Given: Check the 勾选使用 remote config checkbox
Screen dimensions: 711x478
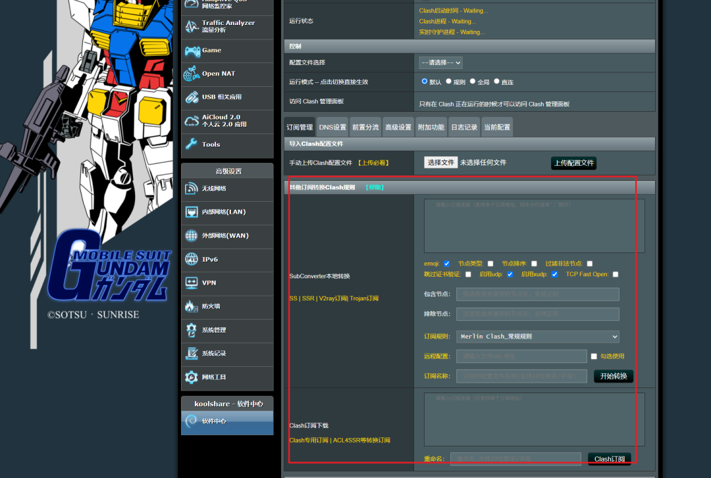Looking at the screenshot, I should 594,356.
